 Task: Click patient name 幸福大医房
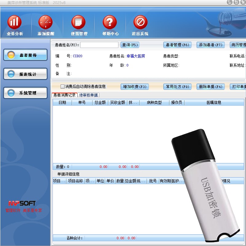pos(136,56)
